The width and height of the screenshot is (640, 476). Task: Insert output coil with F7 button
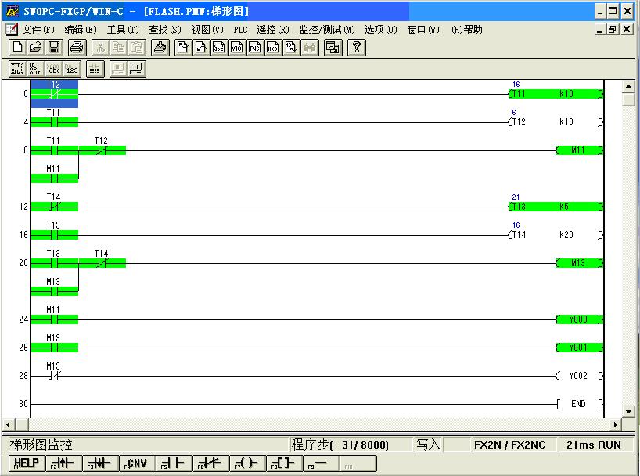point(246,463)
